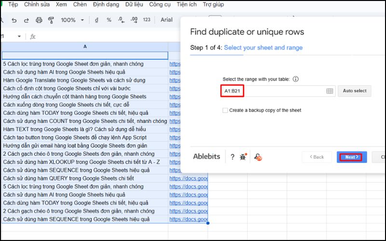The width and height of the screenshot is (386, 241).
Task: Click the range selector grid icon
Action: click(x=330, y=91)
